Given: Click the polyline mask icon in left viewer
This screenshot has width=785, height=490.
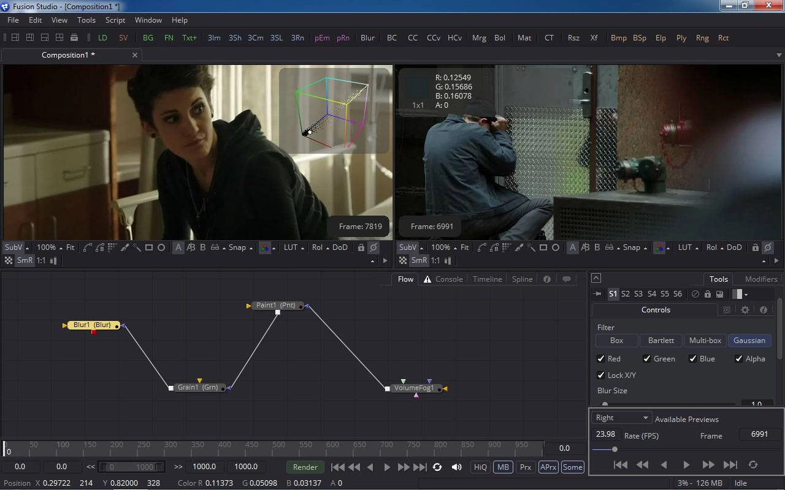Looking at the screenshot, I should click(87, 247).
